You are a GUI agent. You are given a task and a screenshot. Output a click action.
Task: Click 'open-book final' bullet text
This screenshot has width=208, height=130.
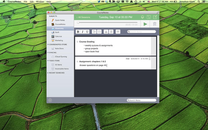(92, 51)
